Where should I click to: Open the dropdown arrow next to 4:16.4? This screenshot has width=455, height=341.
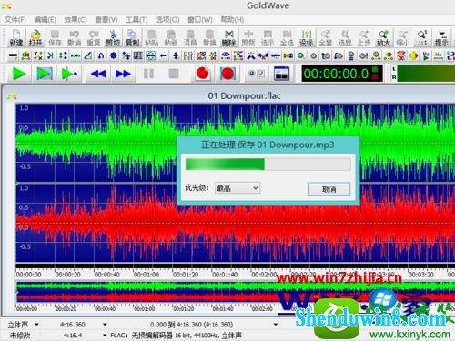coord(105,336)
